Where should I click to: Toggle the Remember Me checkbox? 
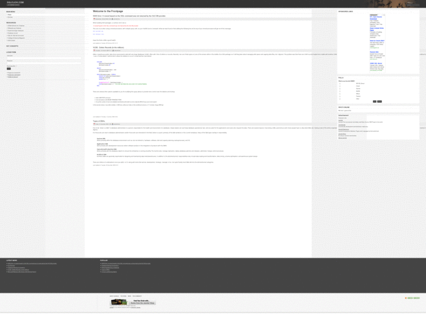[16, 66]
